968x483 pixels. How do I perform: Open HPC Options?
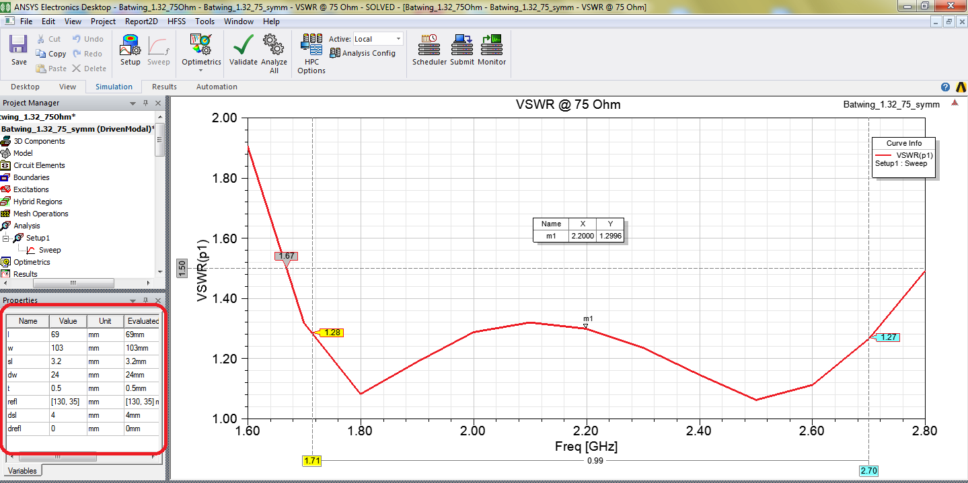point(311,54)
